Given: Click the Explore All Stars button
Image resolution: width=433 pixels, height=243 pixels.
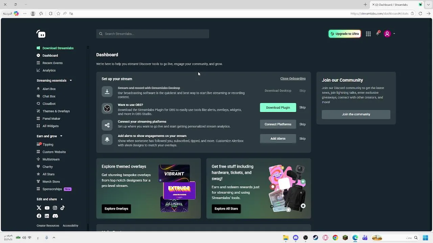Looking at the screenshot, I should coord(226,209).
